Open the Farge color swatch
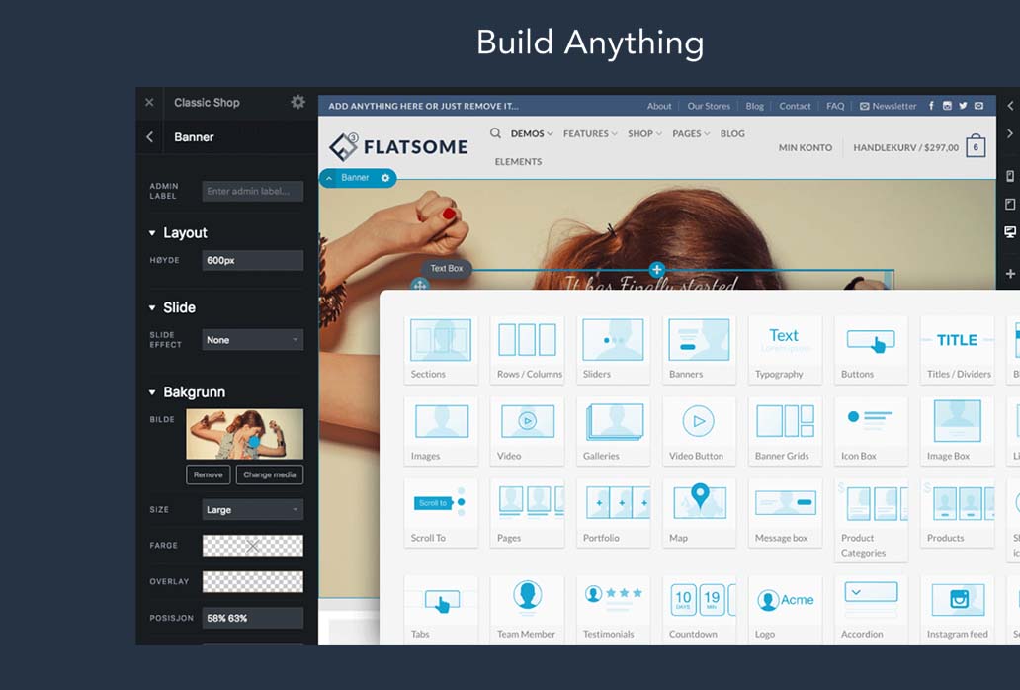This screenshot has width=1020, height=690. [x=252, y=546]
